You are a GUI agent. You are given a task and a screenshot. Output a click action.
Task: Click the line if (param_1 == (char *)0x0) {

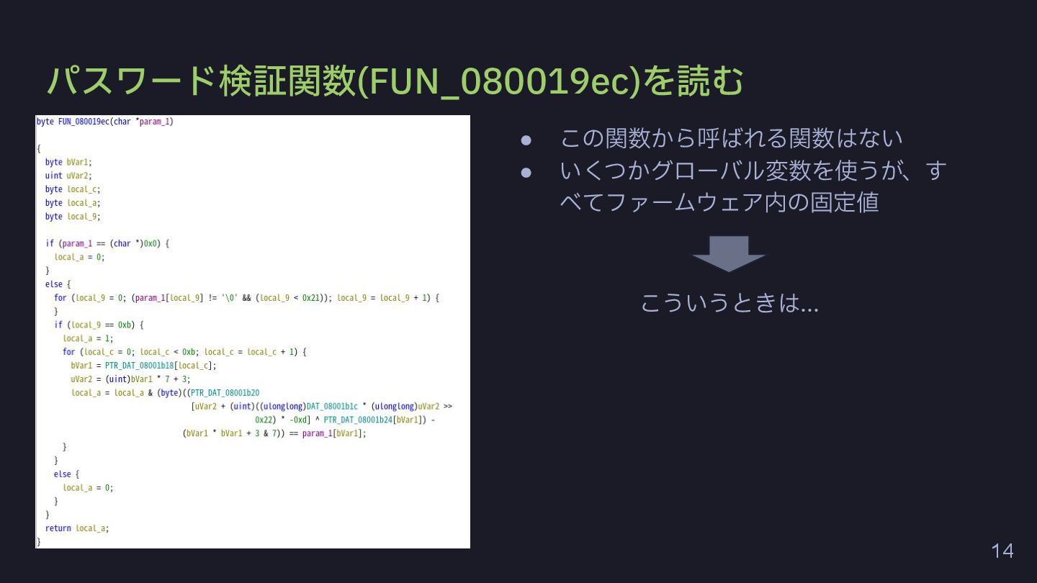[x=107, y=244]
